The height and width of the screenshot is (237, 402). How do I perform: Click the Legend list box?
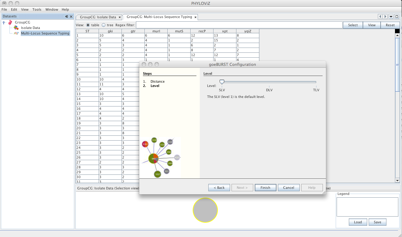click(x=367, y=207)
